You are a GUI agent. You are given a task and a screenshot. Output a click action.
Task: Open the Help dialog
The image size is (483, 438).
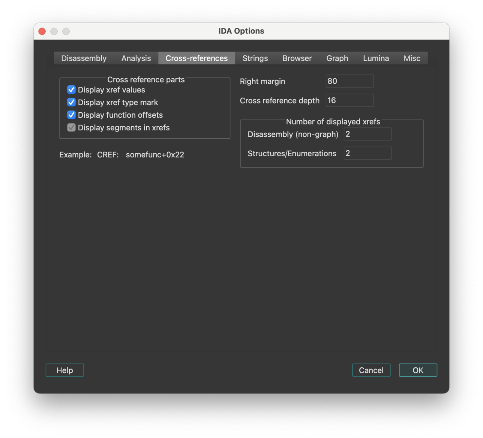coord(64,370)
